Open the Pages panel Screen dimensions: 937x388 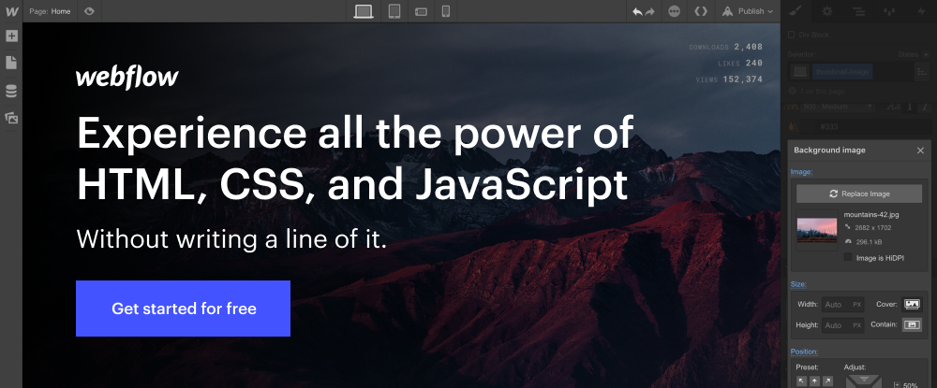pyautogui.click(x=11, y=63)
